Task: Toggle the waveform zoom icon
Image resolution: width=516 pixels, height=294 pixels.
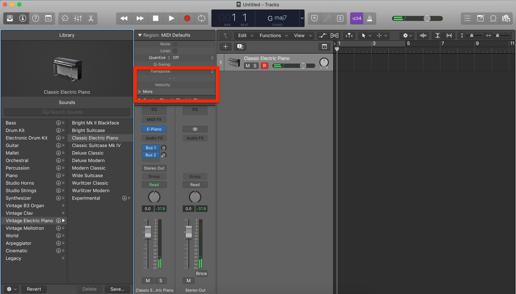Action: (423, 35)
